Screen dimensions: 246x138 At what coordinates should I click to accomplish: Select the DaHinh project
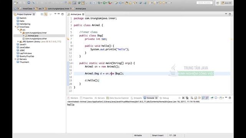(x=23, y=18)
